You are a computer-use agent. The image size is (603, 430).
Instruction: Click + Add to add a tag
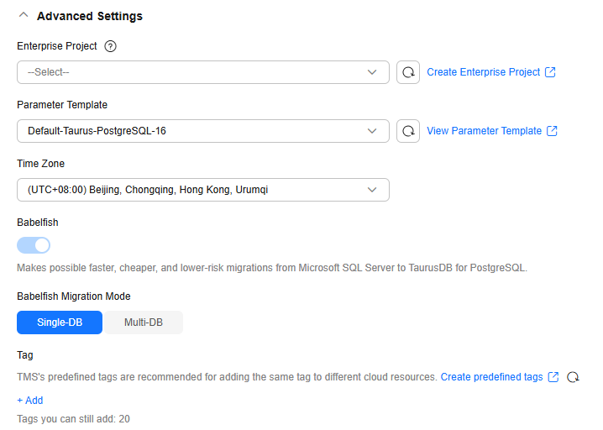coord(30,401)
